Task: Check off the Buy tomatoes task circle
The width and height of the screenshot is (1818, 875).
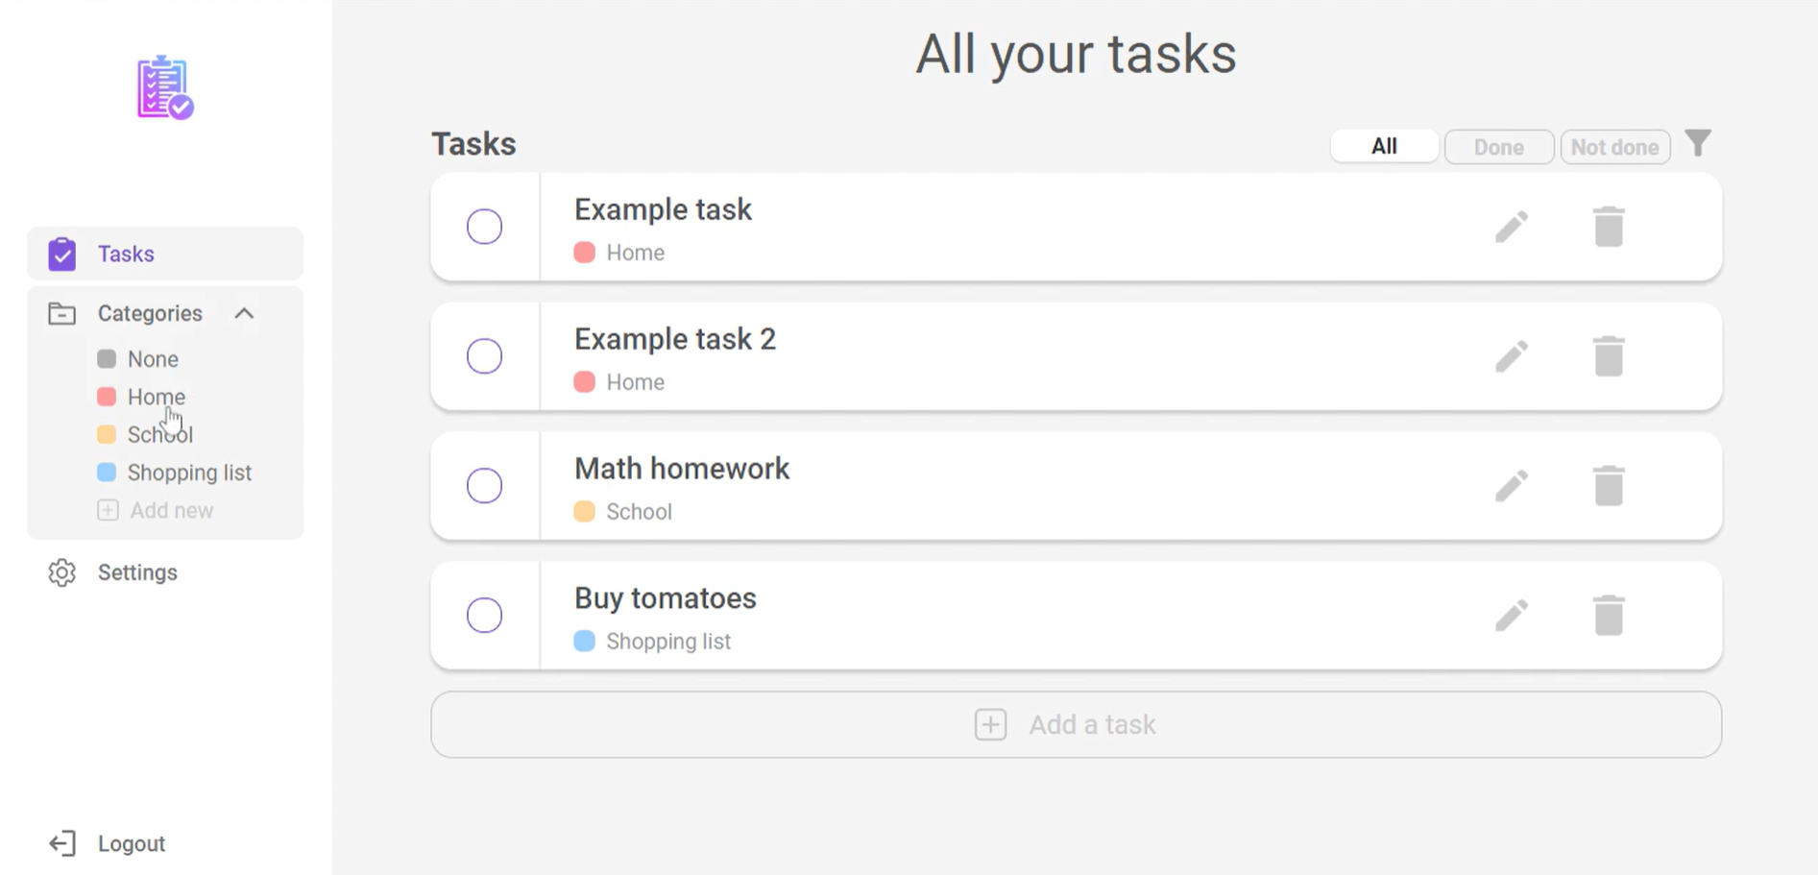Action: [485, 616]
